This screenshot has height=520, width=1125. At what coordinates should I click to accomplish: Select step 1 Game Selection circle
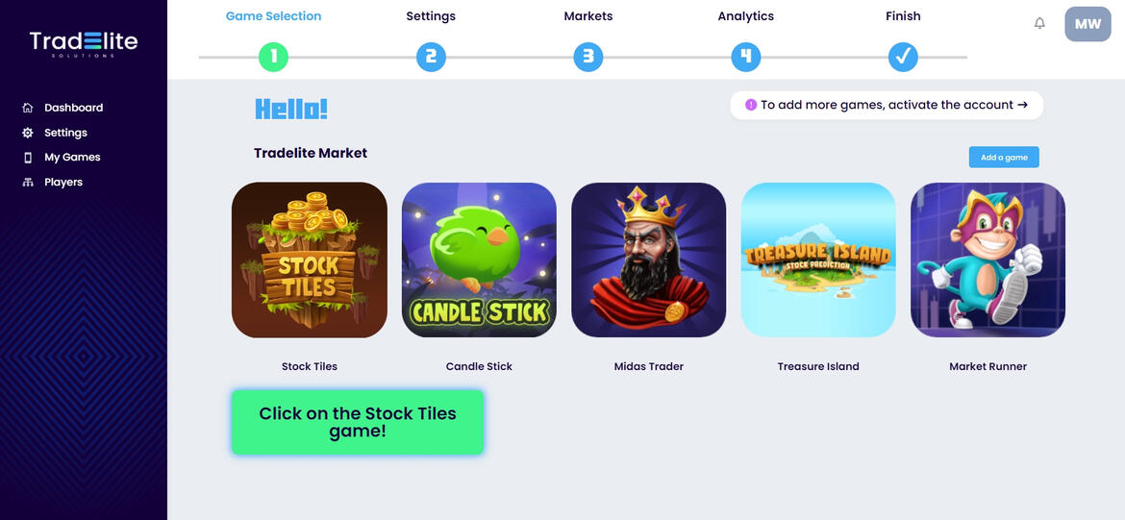pyautogui.click(x=273, y=57)
